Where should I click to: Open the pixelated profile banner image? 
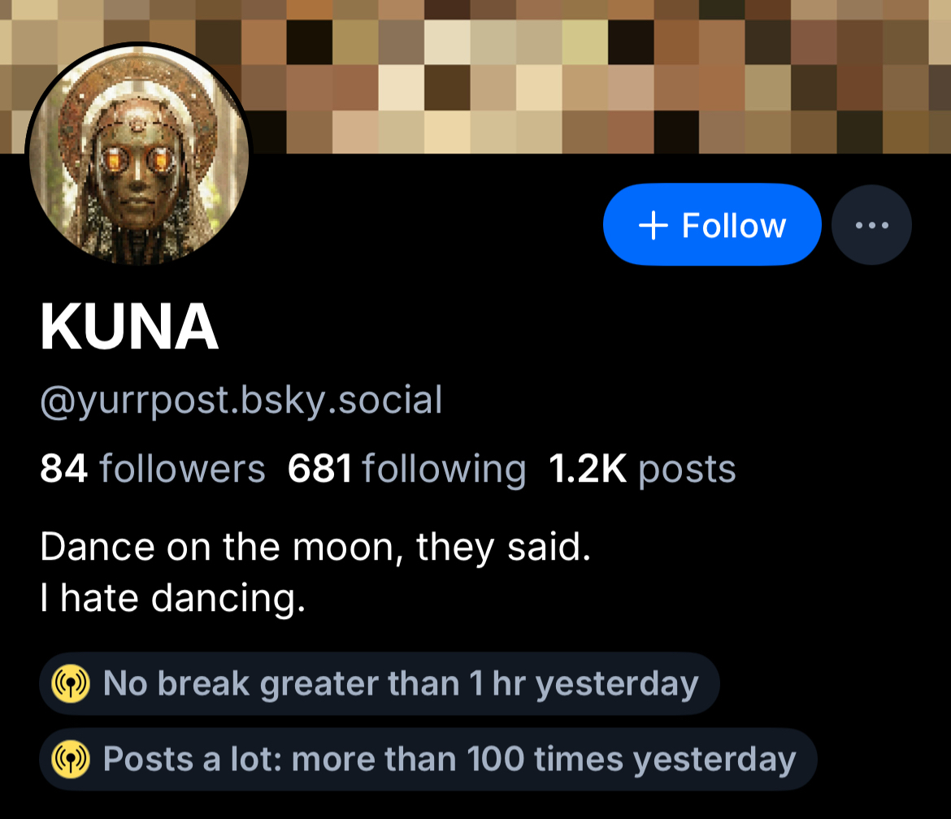pos(569,73)
